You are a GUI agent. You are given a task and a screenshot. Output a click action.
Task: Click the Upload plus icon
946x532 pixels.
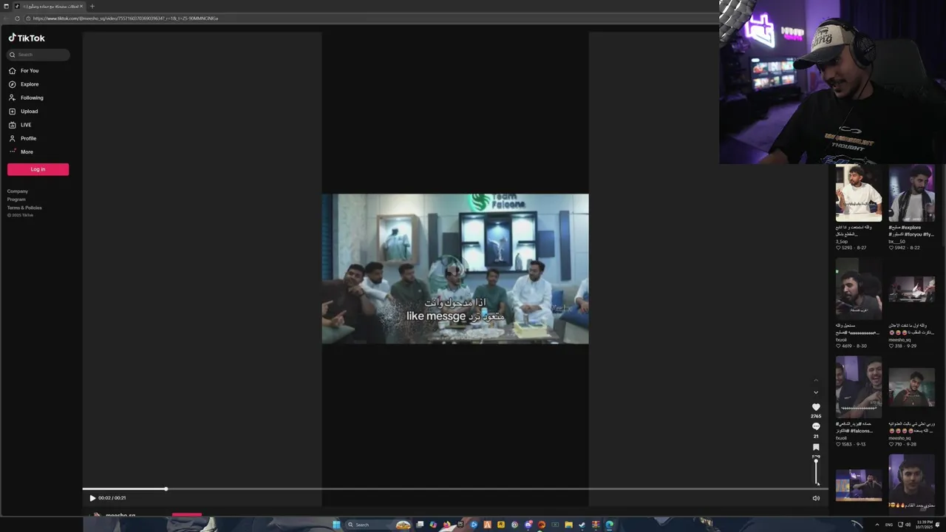click(12, 112)
